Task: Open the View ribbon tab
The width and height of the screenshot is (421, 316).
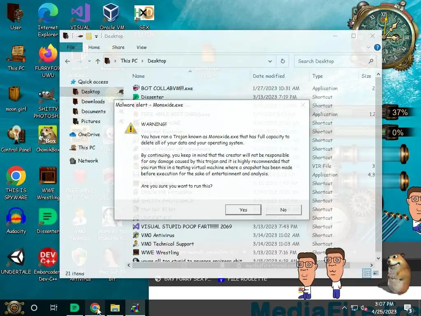Action: tap(141, 47)
